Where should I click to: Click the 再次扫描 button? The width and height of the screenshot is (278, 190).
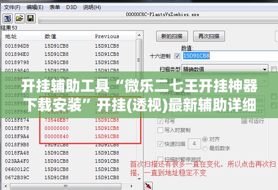point(209,36)
